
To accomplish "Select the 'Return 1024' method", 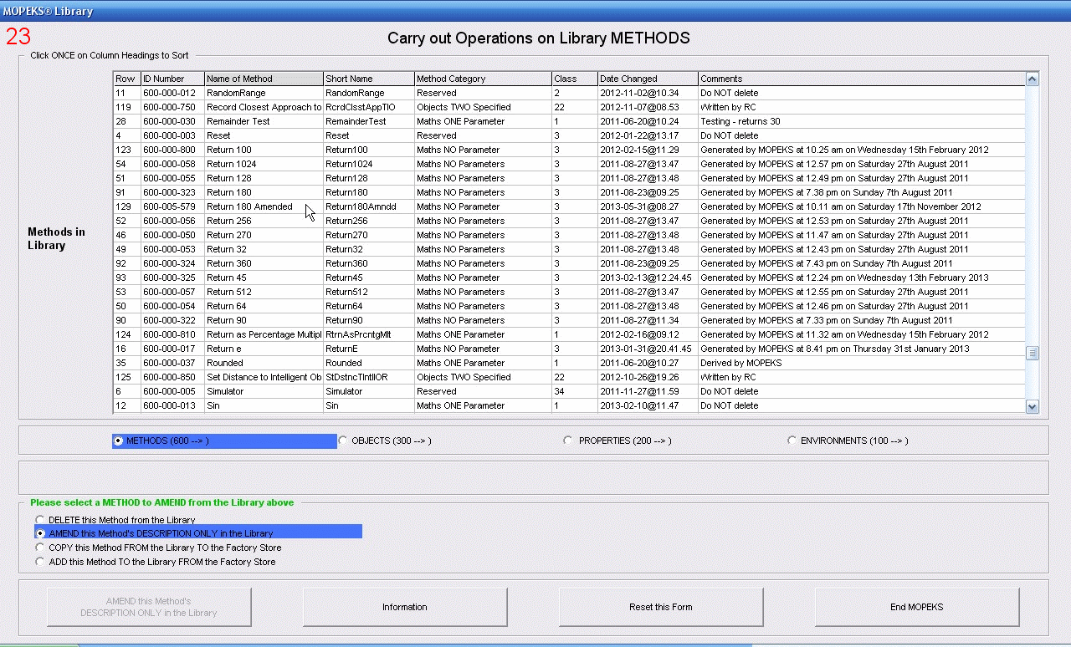I will [x=231, y=164].
